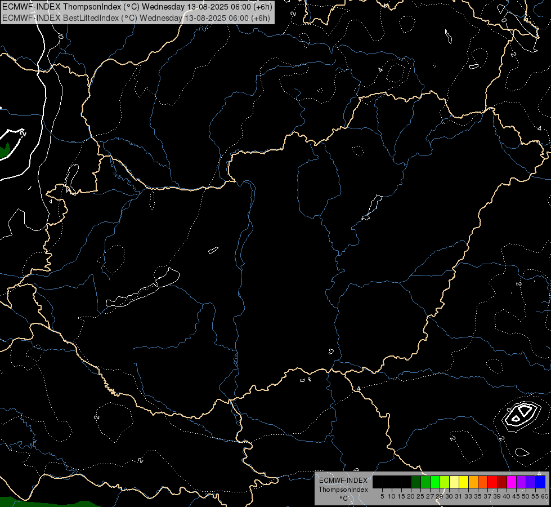The height and width of the screenshot is (507, 551).
Task: Pick the dark red 39-40 legend swatch
Action: (x=502, y=482)
